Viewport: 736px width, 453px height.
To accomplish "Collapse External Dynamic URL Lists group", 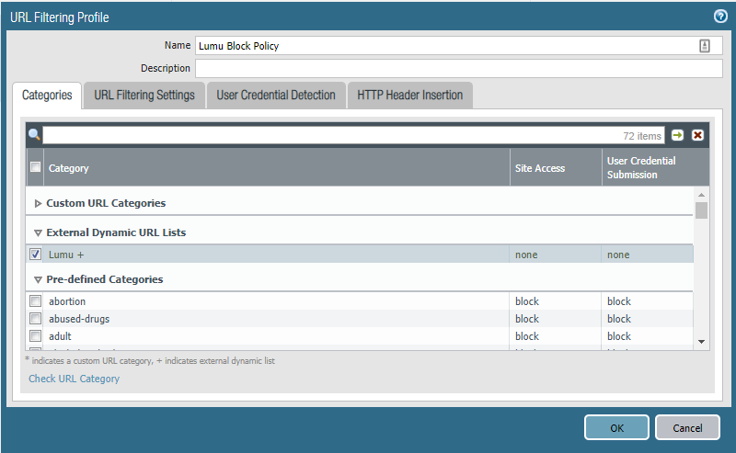I will point(38,233).
